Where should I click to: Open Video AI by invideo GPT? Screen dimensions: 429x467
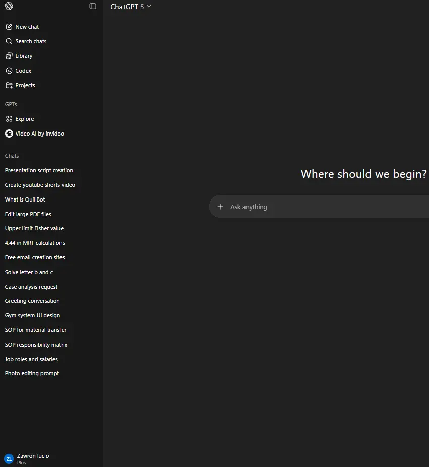click(x=40, y=134)
